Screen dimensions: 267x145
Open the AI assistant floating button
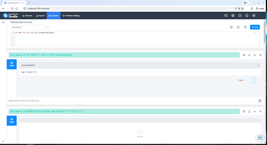pyautogui.click(x=260, y=138)
